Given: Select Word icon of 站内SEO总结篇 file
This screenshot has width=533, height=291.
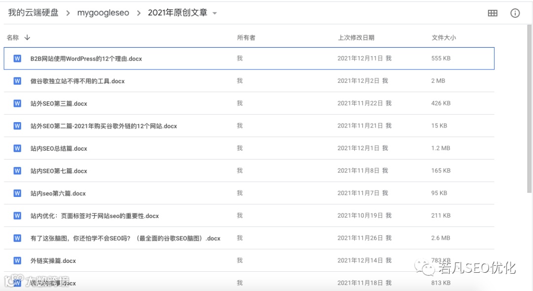Looking at the screenshot, I should [x=17, y=148].
